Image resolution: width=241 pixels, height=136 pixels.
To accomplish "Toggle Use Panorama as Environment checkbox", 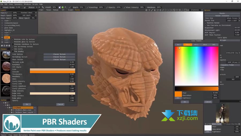I will [x=206, y=25].
